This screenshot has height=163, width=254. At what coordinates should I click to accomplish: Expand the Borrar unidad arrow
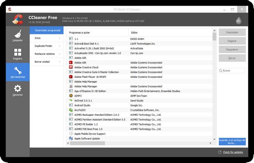pos(60,62)
